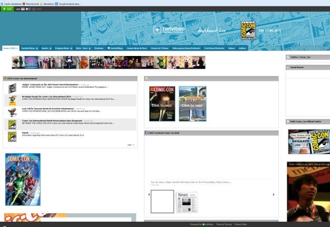Open Judges' Comments on Eisner Award Nominations
330x227 pixels.
pyautogui.click(x=50, y=84)
